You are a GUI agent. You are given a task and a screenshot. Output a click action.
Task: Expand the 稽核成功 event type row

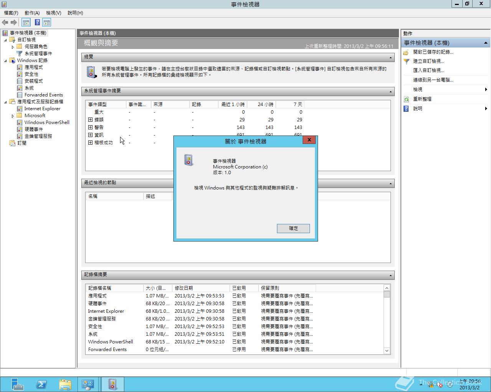(x=90, y=142)
